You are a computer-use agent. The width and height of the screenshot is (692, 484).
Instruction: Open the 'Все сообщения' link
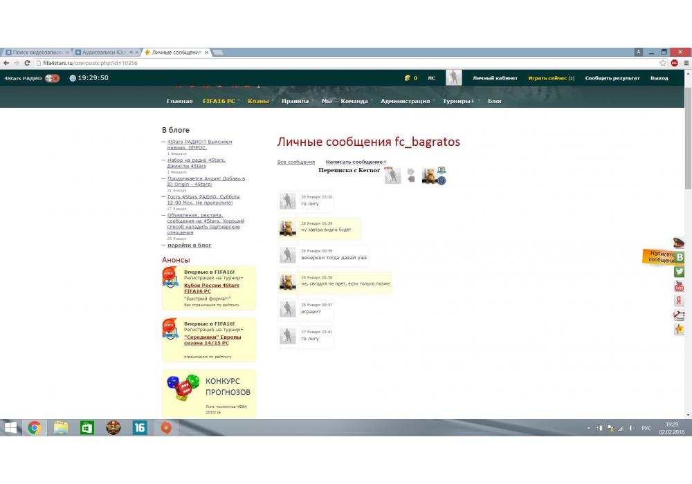point(296,162)
